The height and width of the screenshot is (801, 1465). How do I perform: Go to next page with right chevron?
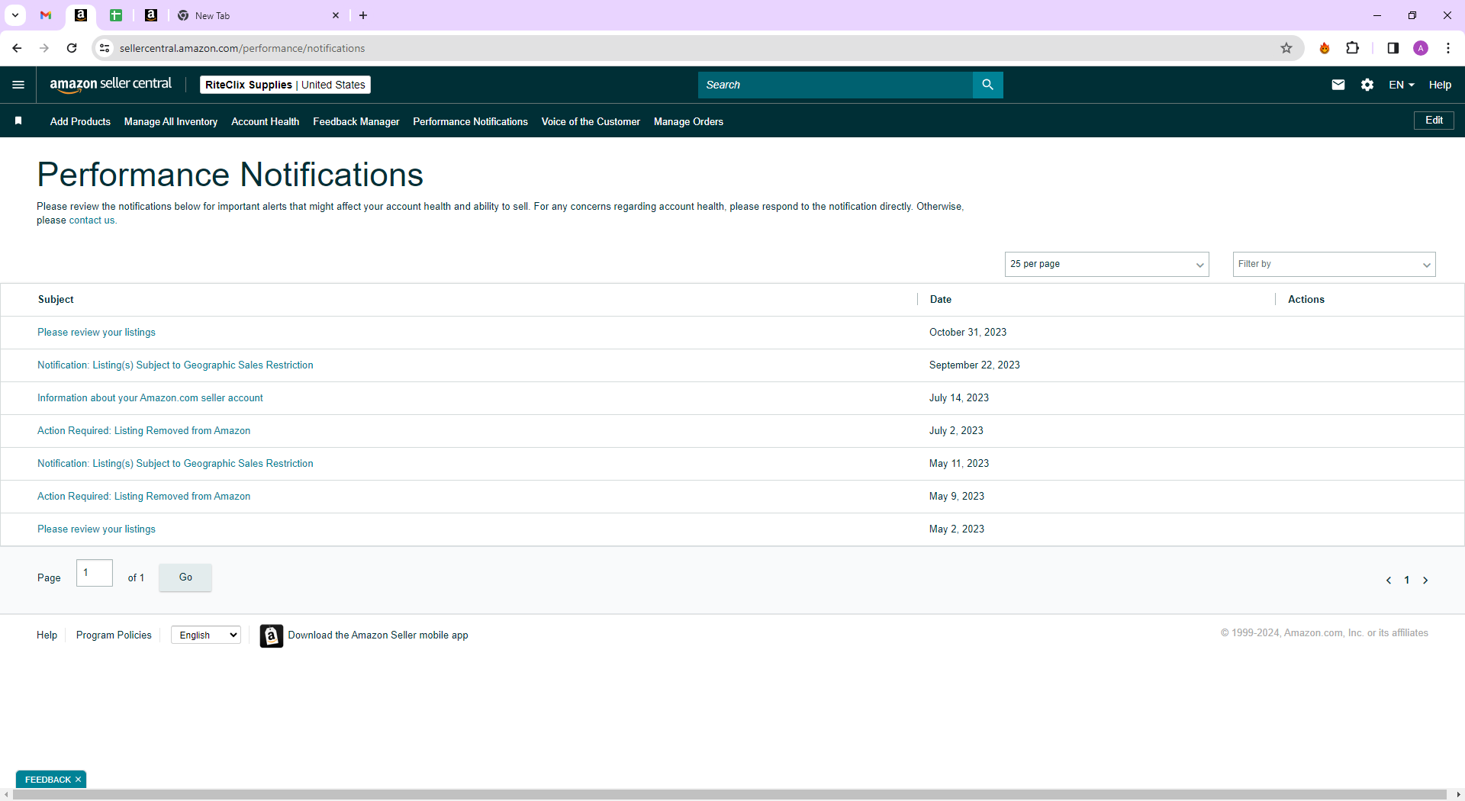pyautogui.click(x=1425, y=581)
